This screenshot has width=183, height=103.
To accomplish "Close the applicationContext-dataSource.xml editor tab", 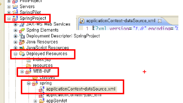I will coord(160,21).
